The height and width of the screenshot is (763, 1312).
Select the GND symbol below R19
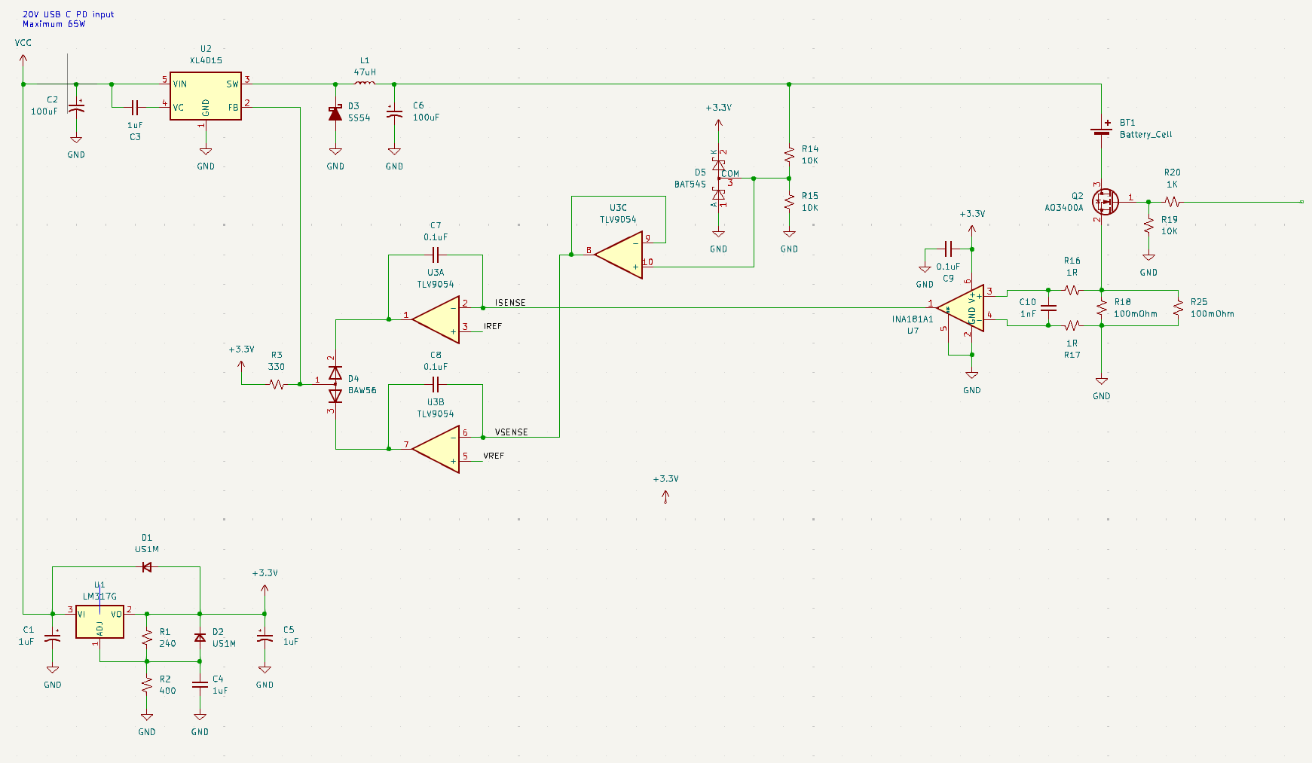point(1148,258)
